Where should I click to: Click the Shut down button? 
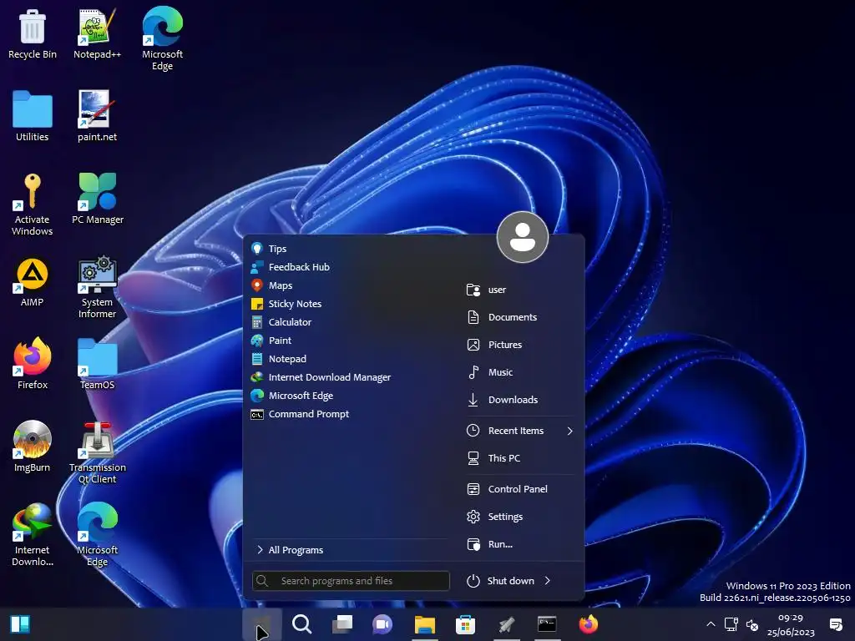click(501, 581)
